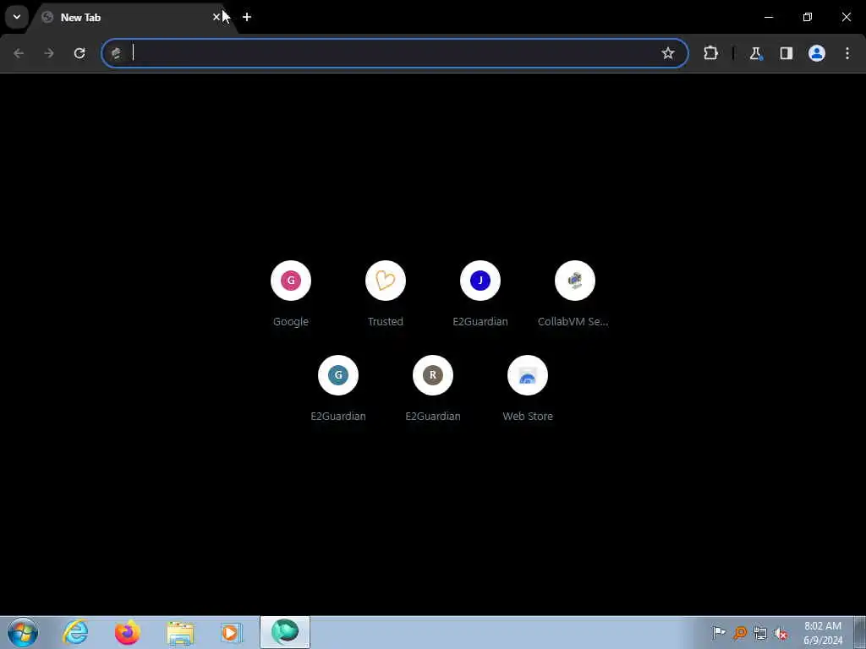Go forward with the forward arrow
This screenshot has width=866, height=649.
point(49,53)
